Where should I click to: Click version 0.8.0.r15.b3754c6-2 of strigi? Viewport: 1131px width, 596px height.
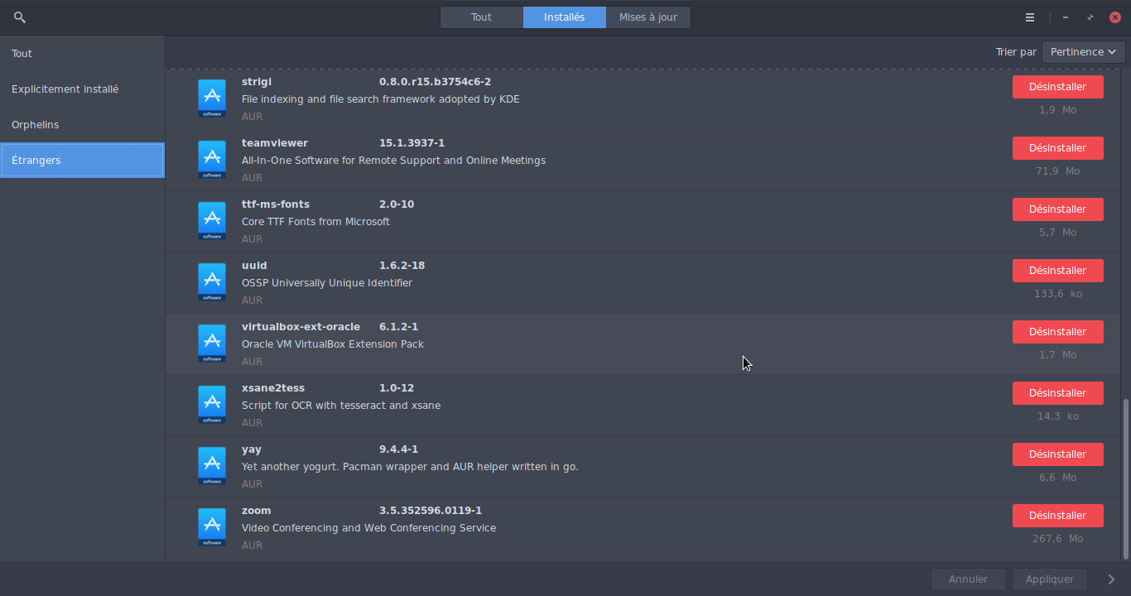coord(436,82)
